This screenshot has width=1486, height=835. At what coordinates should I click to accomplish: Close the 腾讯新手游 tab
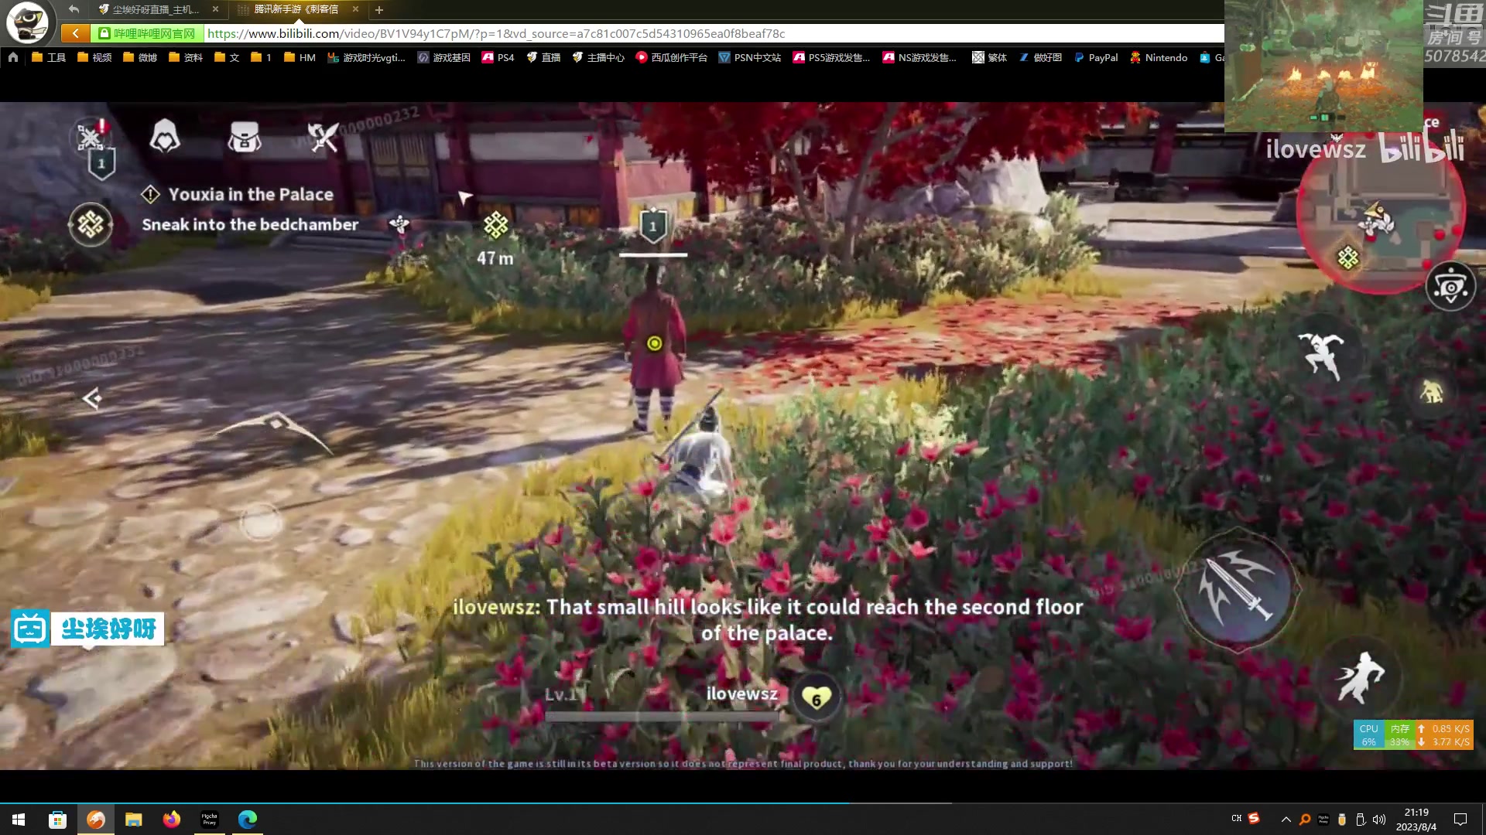coord(355,9)
